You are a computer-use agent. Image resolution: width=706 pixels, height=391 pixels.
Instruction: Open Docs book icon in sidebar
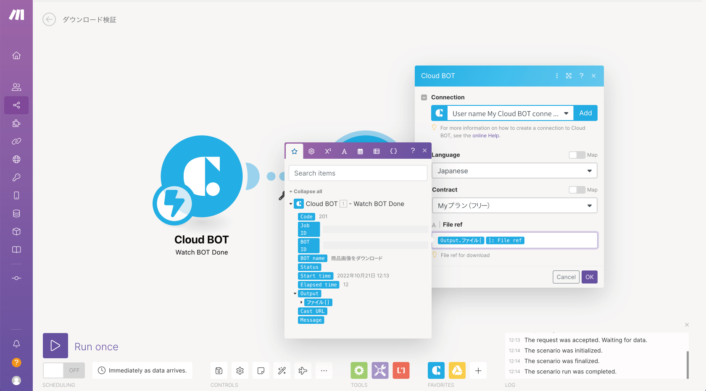click(x=16, y=249)
